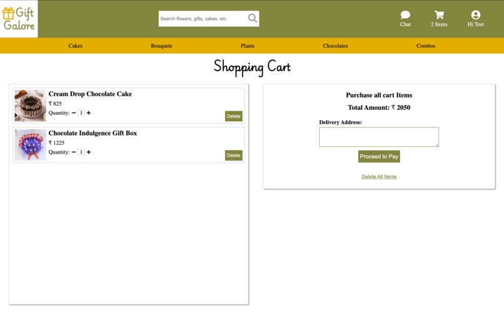The width and height of the screenshot is (504, 315).
Task: Delete the Cream Drop Chocolate Cake item
Action: point(234,116)
